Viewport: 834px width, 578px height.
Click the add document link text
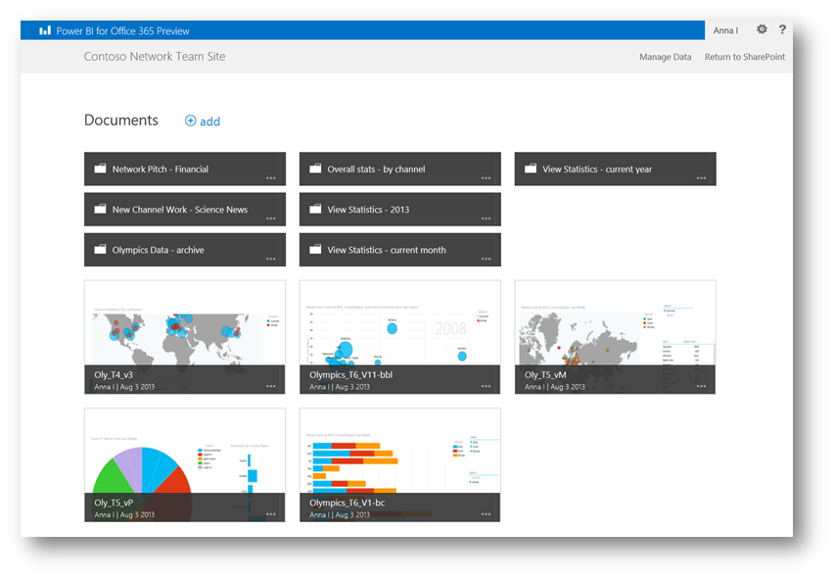click(209, 121)
